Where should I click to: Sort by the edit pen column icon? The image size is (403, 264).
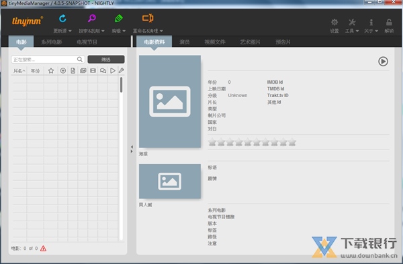point(122,70)
